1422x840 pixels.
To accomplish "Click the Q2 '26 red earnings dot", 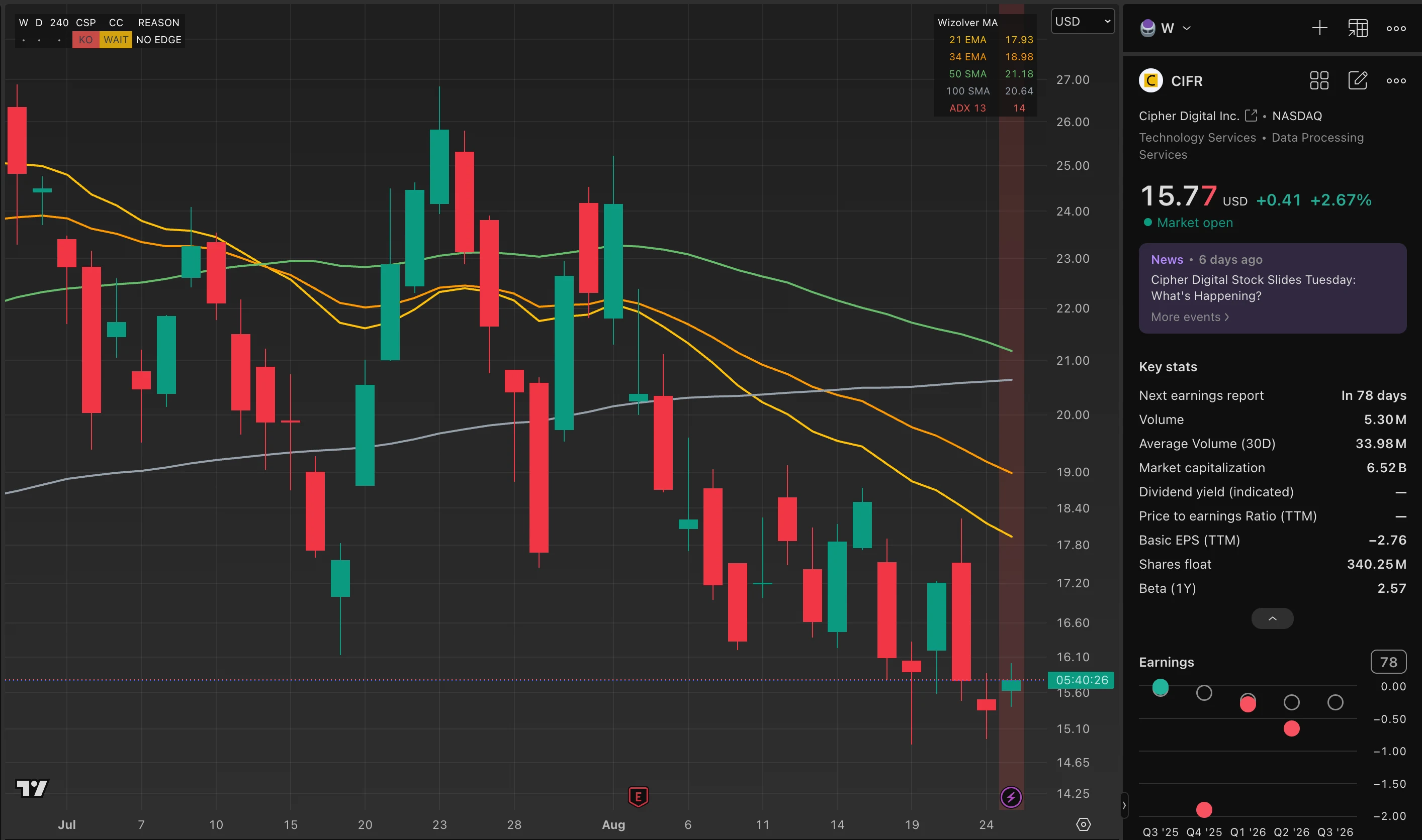I will (x=1291, y=728).
